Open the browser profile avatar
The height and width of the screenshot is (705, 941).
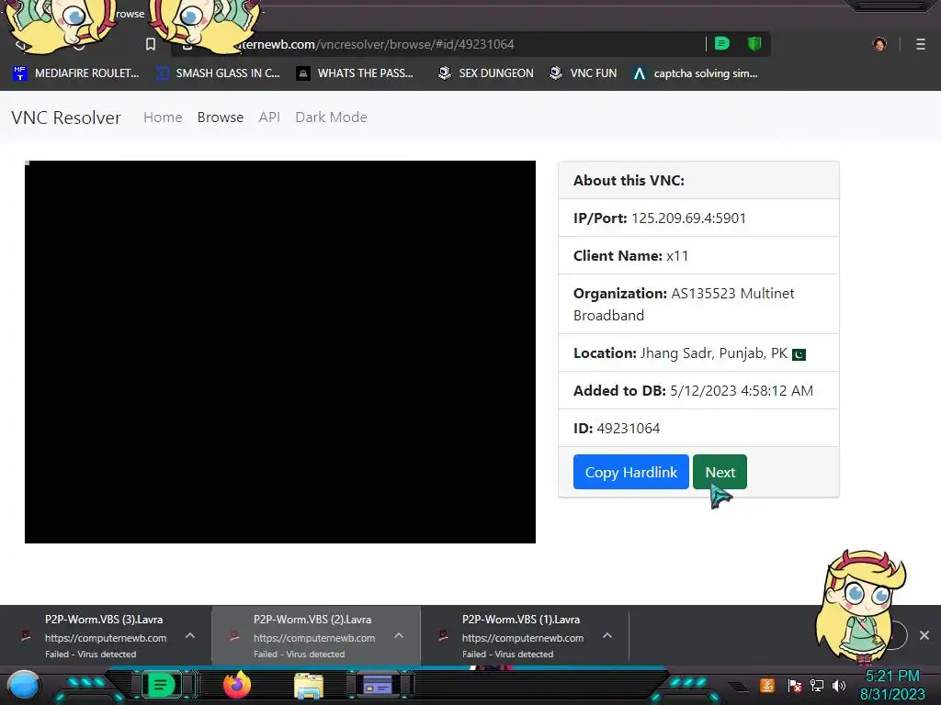[x=879, y=44]
